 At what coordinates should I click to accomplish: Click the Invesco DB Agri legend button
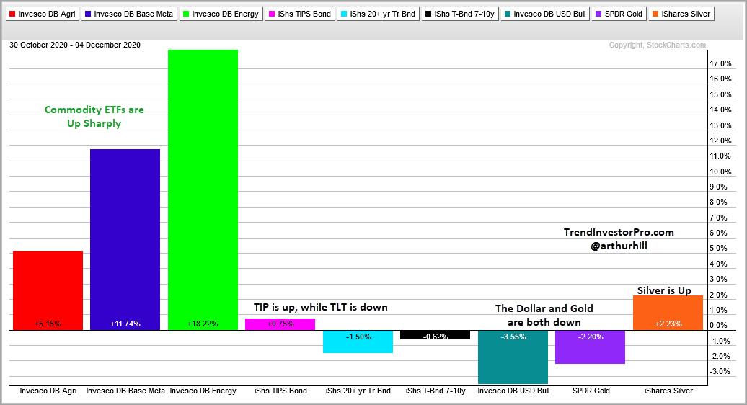coord(41,14)
